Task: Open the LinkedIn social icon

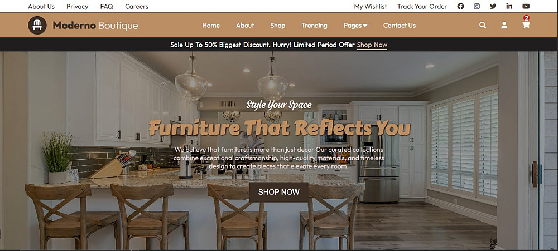Action: (x=509, y=6)
